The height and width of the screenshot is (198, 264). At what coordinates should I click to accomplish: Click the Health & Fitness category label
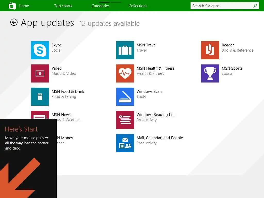point(150,73)
